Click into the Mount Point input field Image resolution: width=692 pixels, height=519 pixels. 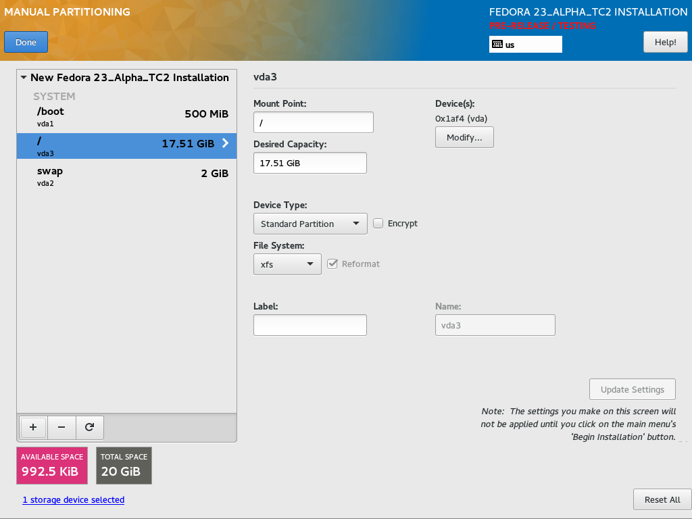[x=314, y=122]
